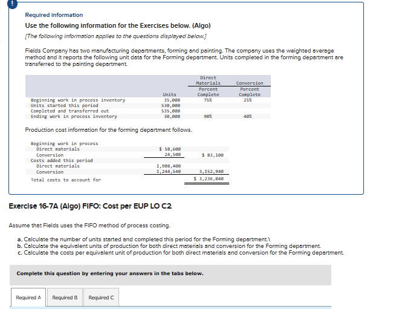Select the 35,000 beginning units value
This screenshot has height=309, width=399.
point(172,100)
